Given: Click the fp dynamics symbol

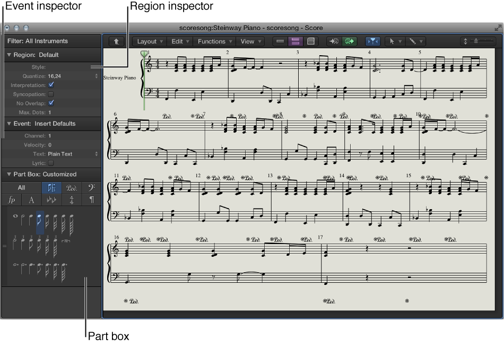Looking at the screenshot, I should [x=12, y=200].
